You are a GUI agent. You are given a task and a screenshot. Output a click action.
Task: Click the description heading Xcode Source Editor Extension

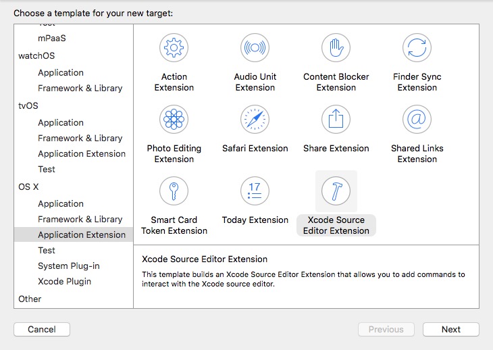(x=205, y=259)
